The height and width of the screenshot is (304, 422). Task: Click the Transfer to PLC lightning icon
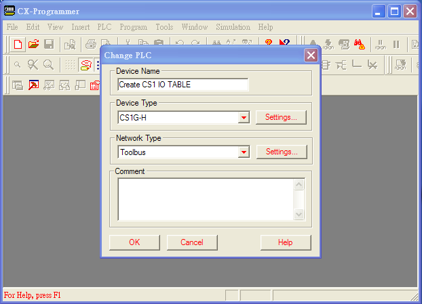pyautogui.click(x=328, y=44)
